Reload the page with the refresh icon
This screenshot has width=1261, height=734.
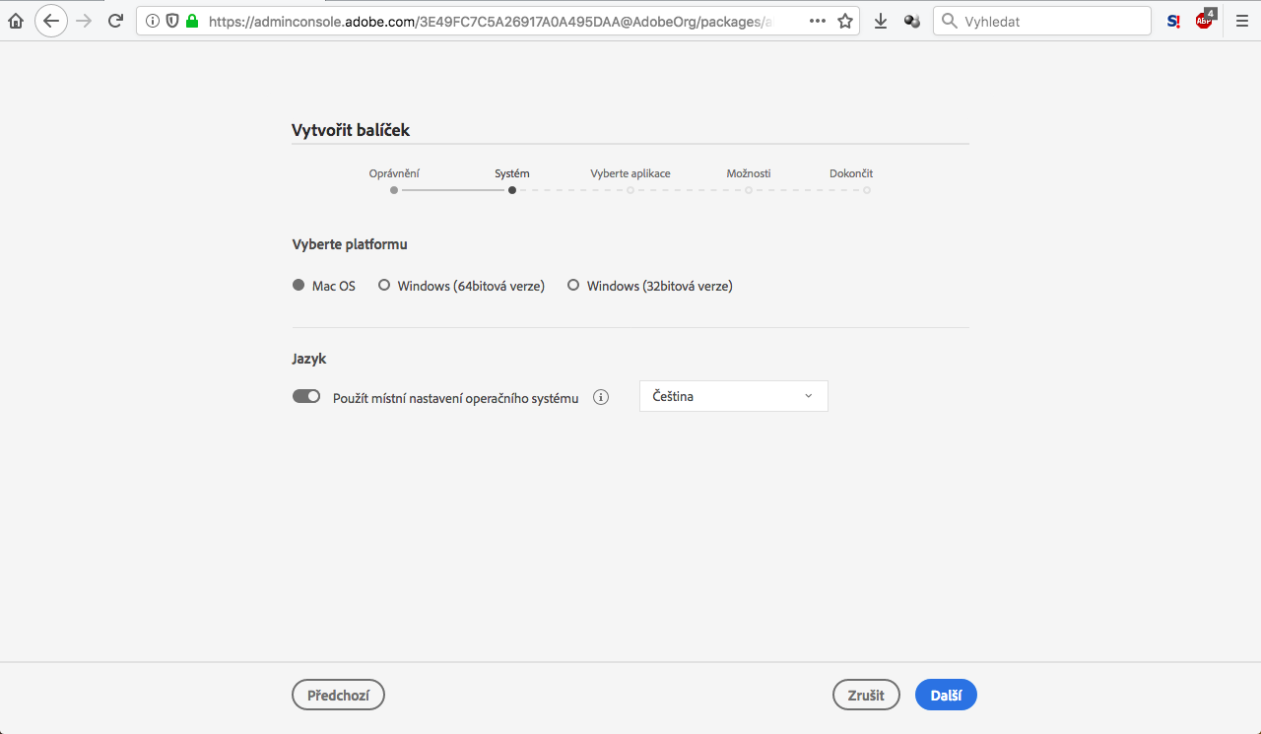click(x=115, y=21)
